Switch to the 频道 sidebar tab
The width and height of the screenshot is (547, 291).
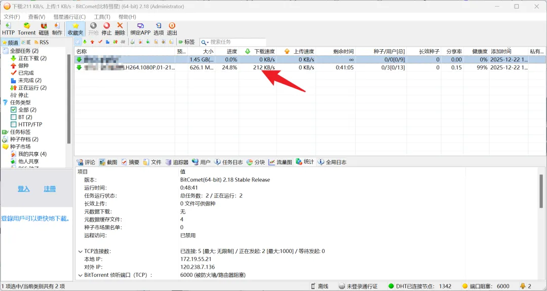(x=10, y=42)
